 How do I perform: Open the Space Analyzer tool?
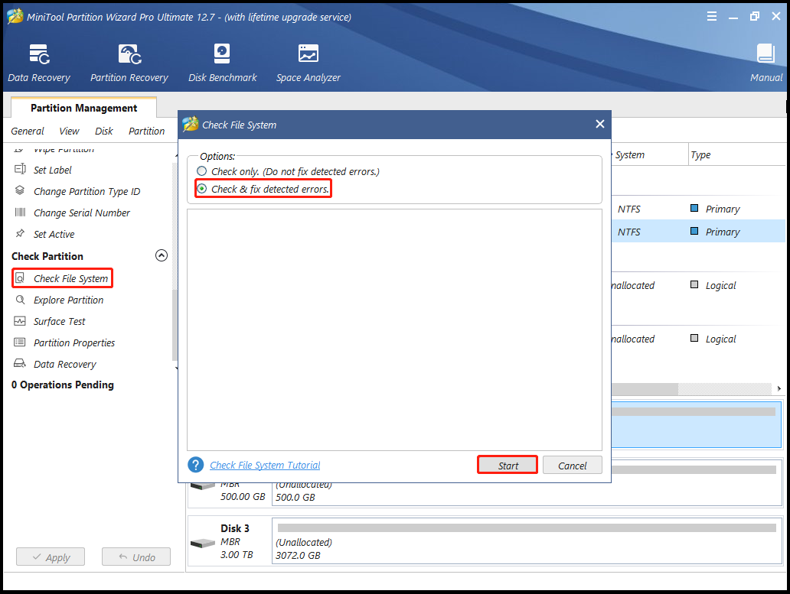tap(308, 63)
